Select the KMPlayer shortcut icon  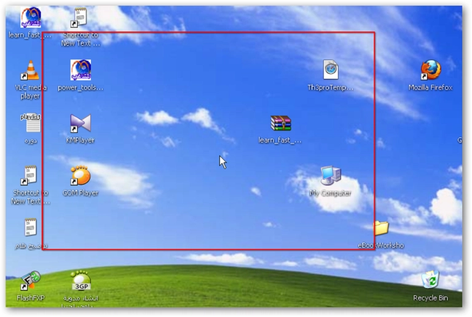click(81, 123)
